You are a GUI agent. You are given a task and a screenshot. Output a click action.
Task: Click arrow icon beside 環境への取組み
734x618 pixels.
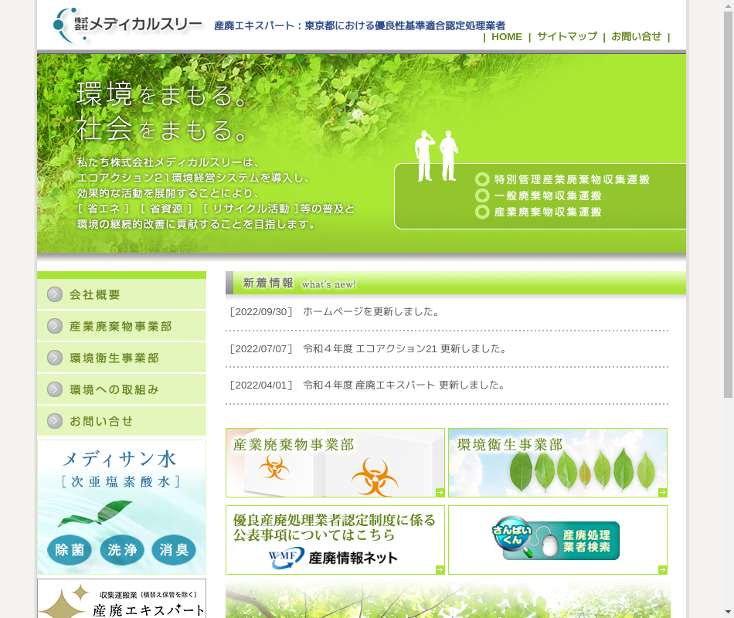pos(55,389)
